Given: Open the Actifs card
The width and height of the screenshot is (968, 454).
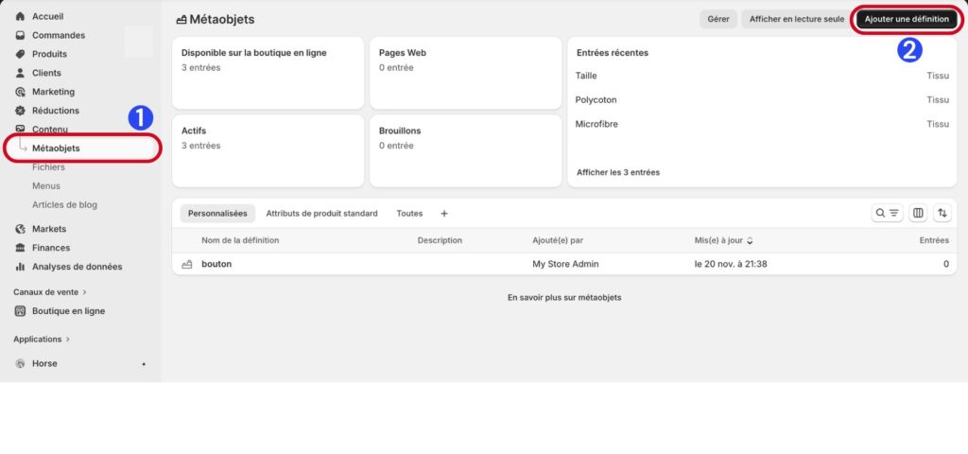Looking at the screenshot, I should (268, 150).
